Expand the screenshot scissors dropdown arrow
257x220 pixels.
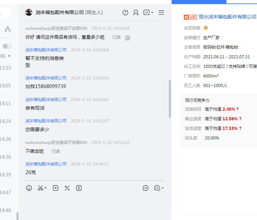[46, 188]
